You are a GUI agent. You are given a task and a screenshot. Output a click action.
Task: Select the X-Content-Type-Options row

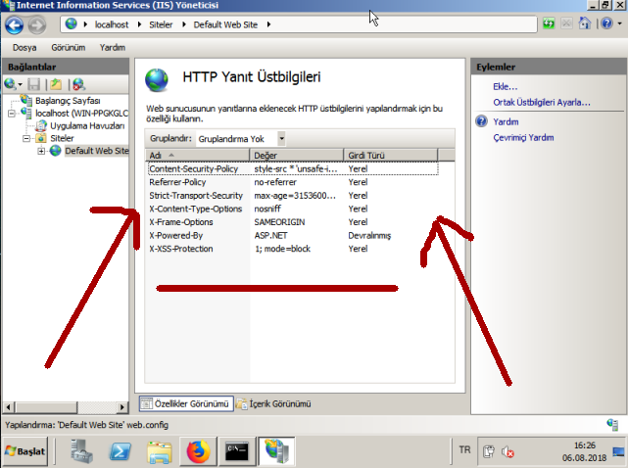click(293, 209)
